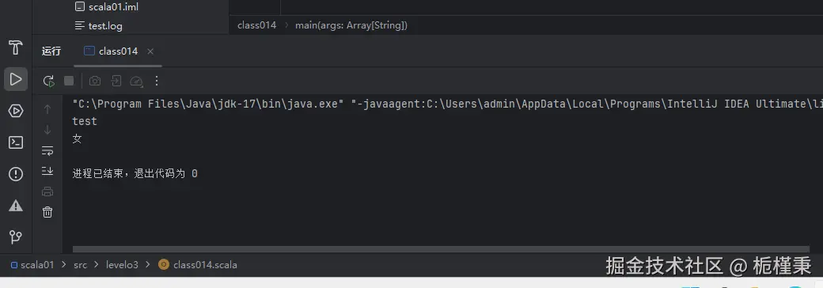Open the Run tool window icon
Viewport: 823px width, 288px height.
pos(16,79)
